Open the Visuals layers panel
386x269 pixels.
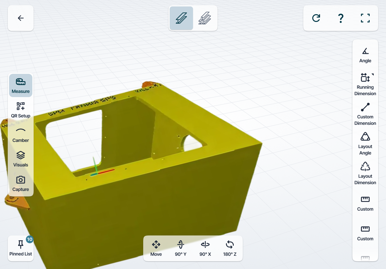(x=21, y=159)
